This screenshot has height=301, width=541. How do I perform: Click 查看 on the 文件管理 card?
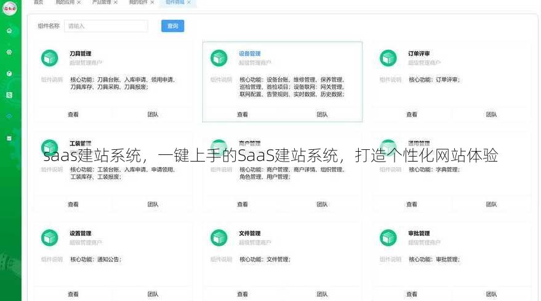click(242, 294)
